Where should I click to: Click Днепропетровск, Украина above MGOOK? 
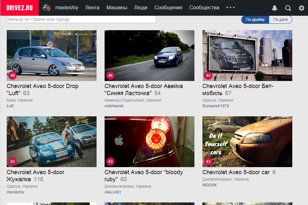click(x=226, y=179)
